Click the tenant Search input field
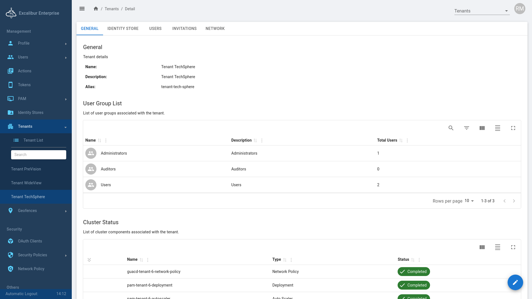This screenshot has height=299, width=532. [x=39, y=155]
